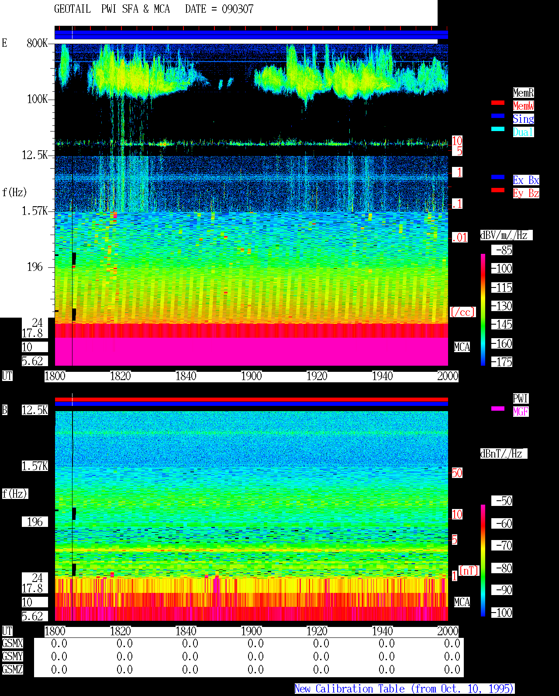Screen dimensions: 559x696
Task: Click the dBnT/√Hz unit label
Action: pos(504,454)
